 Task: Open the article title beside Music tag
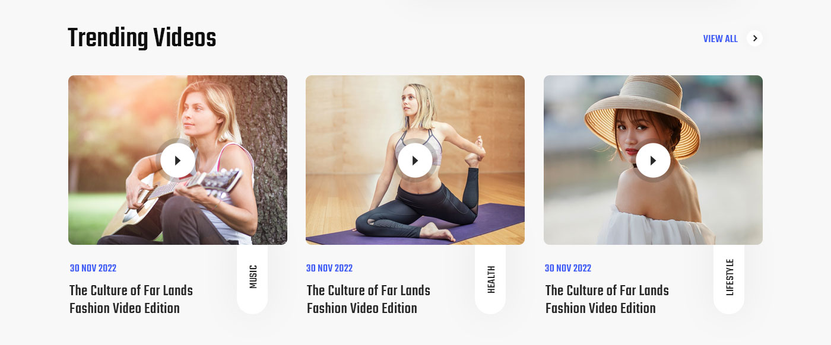click(x=131, y=299)
